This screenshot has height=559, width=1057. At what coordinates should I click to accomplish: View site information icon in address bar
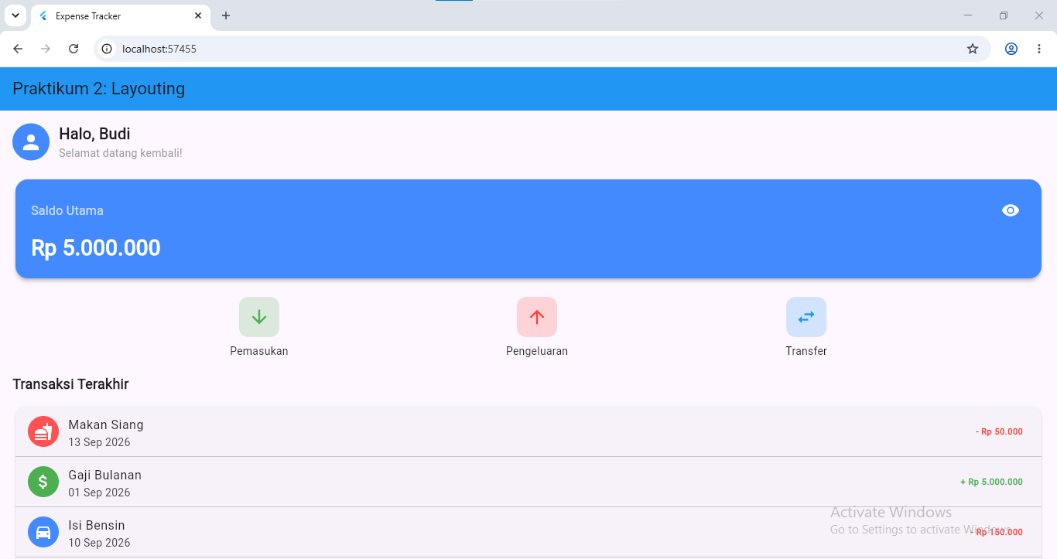(108, 49)
